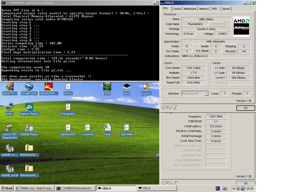Open the Komp spreadsheet icon
This screenshot has width=296, height=192.
pos(107,130)
